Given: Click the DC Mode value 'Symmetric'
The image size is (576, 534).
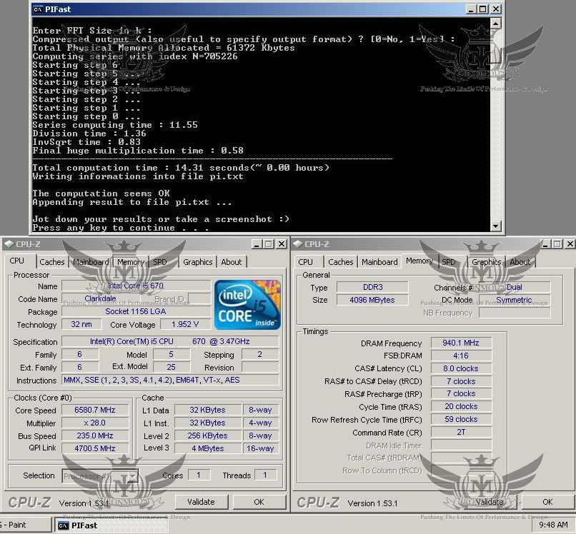Looking at the screenshot, I should pyautogui.click(x=515, y=300).
